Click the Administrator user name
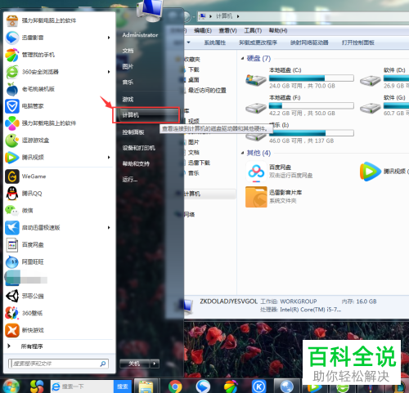This screenshot has height=393, width=409. tap(140, 35)
